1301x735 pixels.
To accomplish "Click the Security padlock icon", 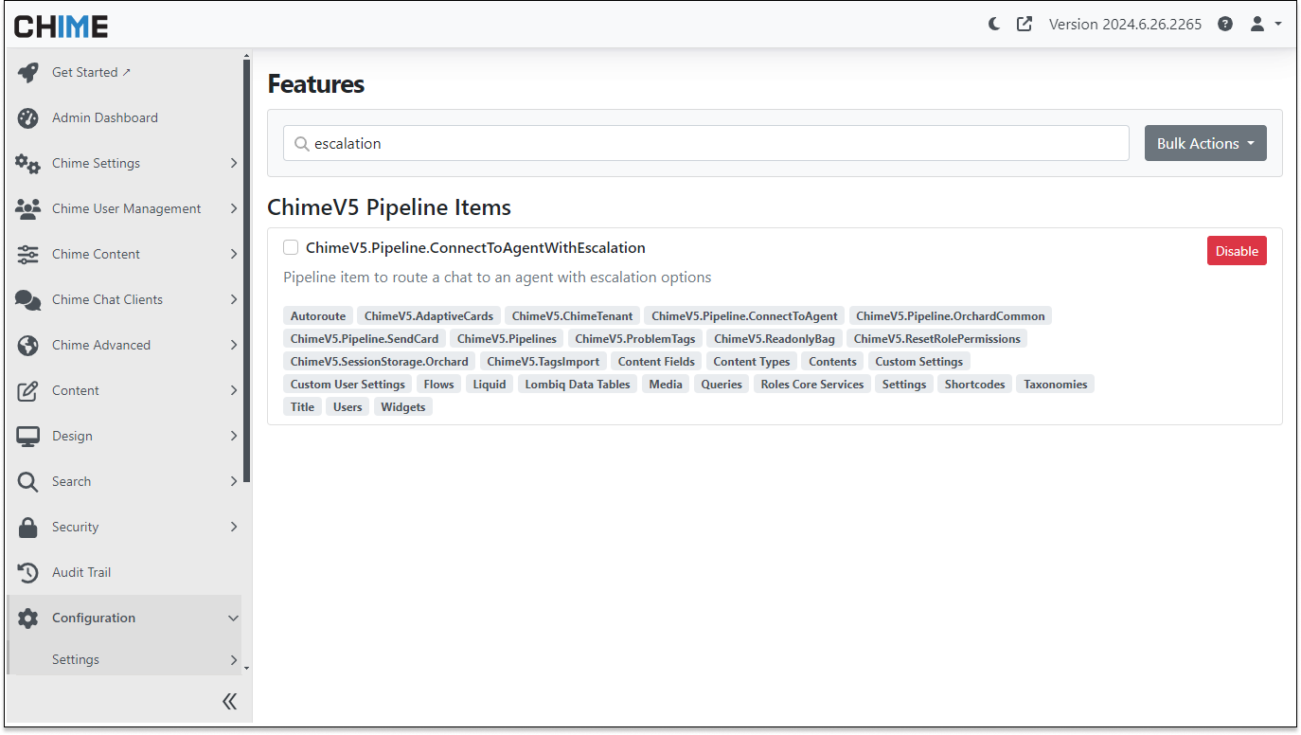I will pos(28,527).
